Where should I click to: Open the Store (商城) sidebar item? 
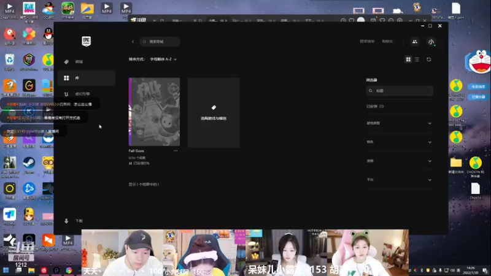(x=87, y=62)
